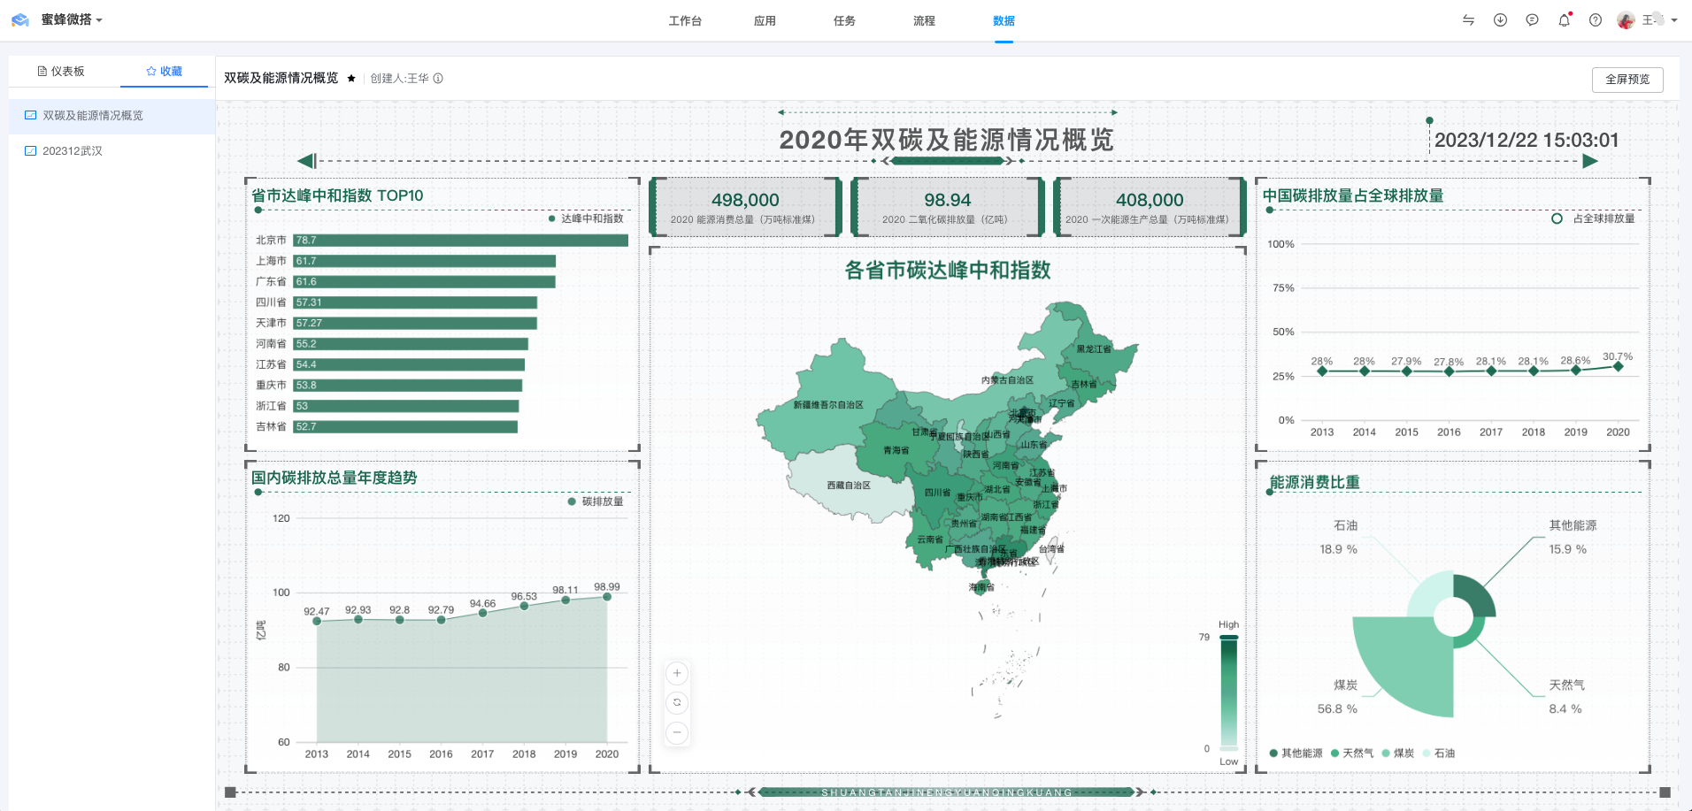
Task: Click the High handle of map color scale
Action: tap(1228, 637)
